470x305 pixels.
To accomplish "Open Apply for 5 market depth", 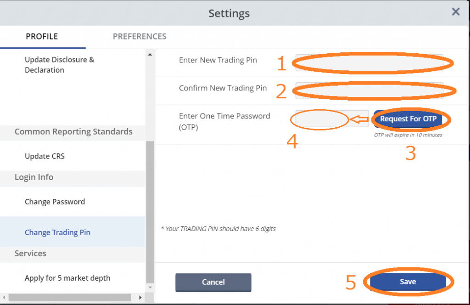I will click(x=67, y=278).
